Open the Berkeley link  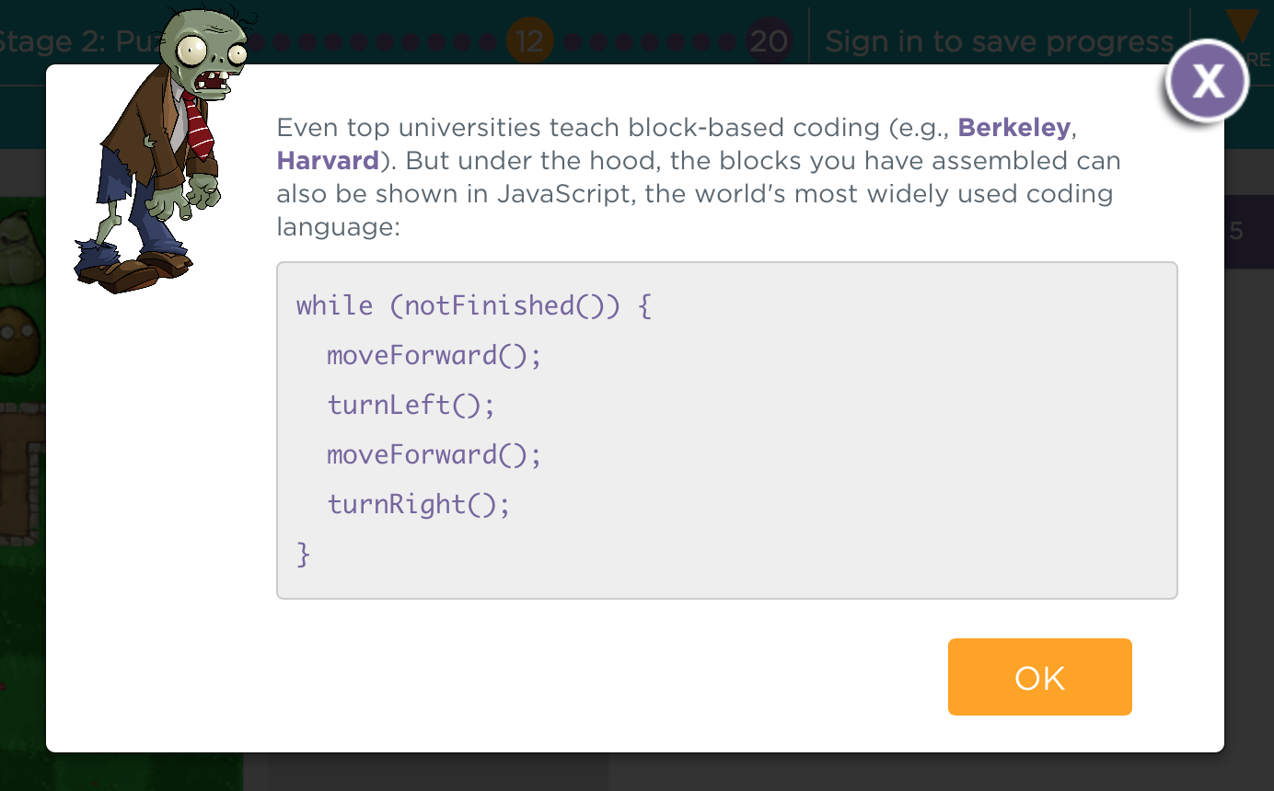[1014, 128]
